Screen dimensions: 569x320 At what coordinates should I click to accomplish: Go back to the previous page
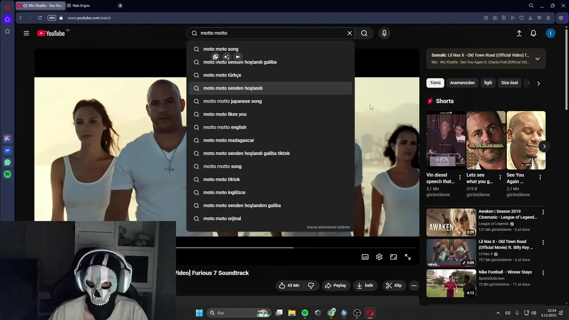click(x=20, y=18)
